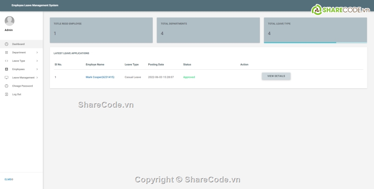Click the Dashboard icon in sidebar
Image resolution: width=374 pixels, height=189 pixels.
click(x=7, y=44)
